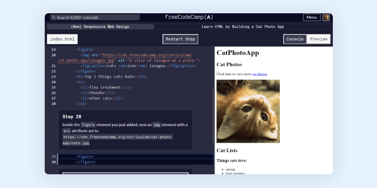Image resolution: width=377 pixels, height=188 pixels.
Task: Open the (New) Responsive Web Design breadcrumb
Action: [100, 27]
